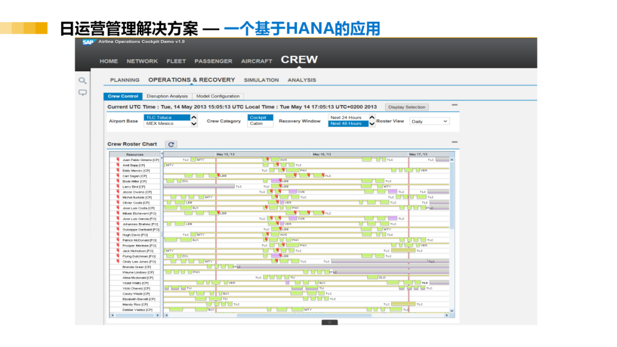Click the chart's vertical scrollbar down arrow
Image resolution: width=617 pixels, height=347 pixels.
pyautogui.click(x=452, y=310)
